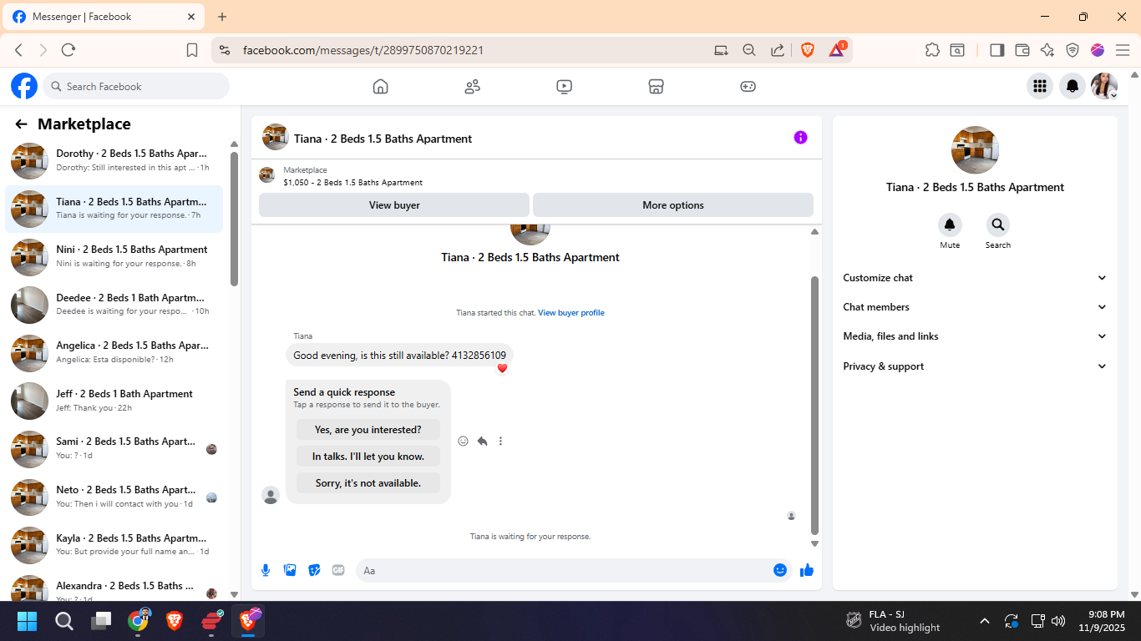Send 'Sorry, it's not available.' response
Image resolution: width=1141 pixels, height=641 pixels.
point(368,483)
